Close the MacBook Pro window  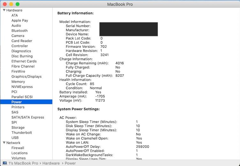pyautogui.click(x=5, y=4)
